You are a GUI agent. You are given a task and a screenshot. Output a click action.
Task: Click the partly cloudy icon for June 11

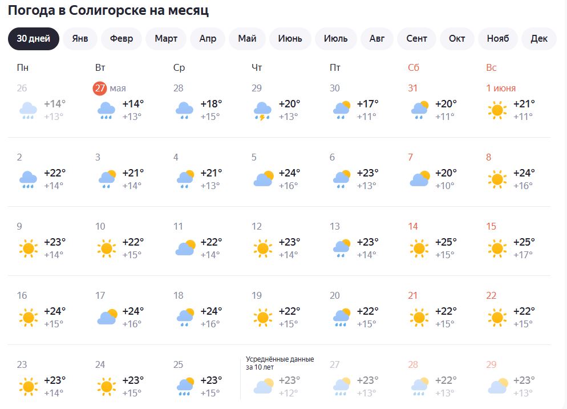(184, 248)
